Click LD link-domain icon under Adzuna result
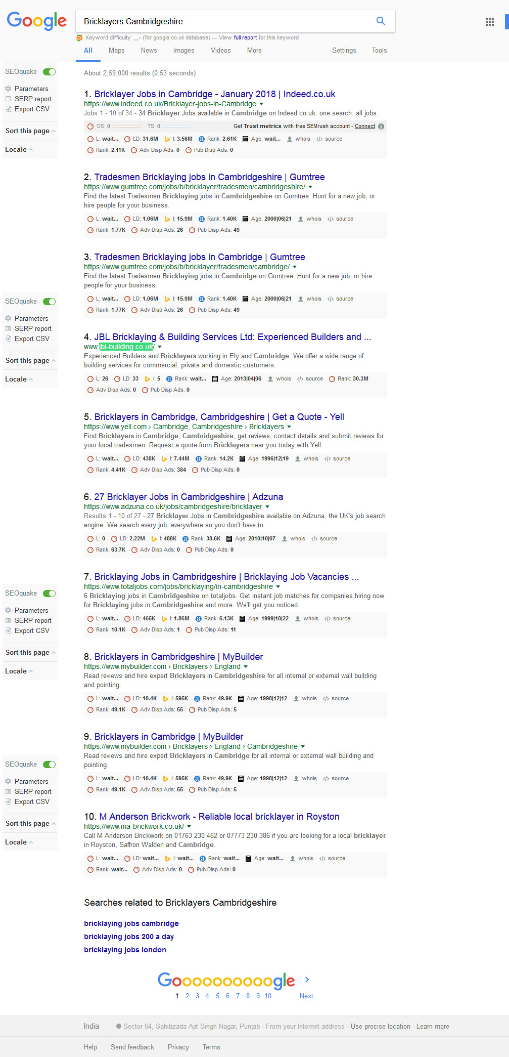Screen dimensions: 509x1057 tap(114, 539)
